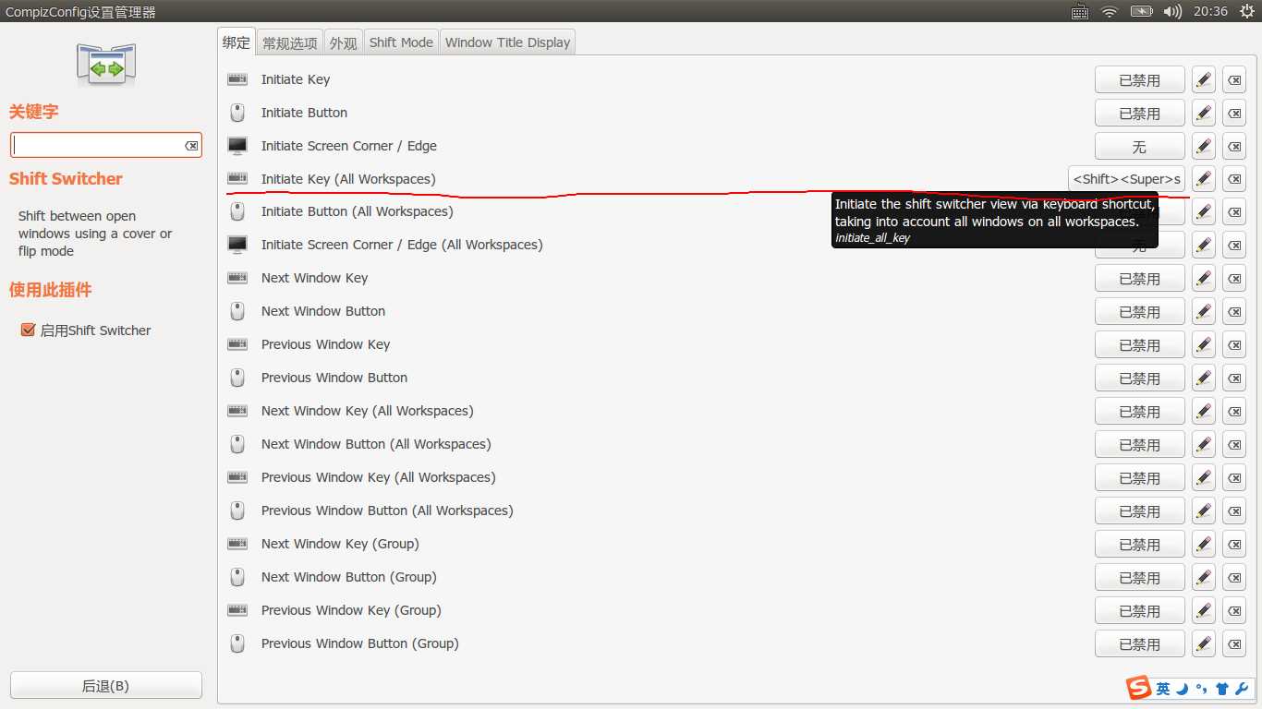Click Initiate Screen Corner / Edge monitor icon
Screen dimensions: 1262x709
point(237,146)
